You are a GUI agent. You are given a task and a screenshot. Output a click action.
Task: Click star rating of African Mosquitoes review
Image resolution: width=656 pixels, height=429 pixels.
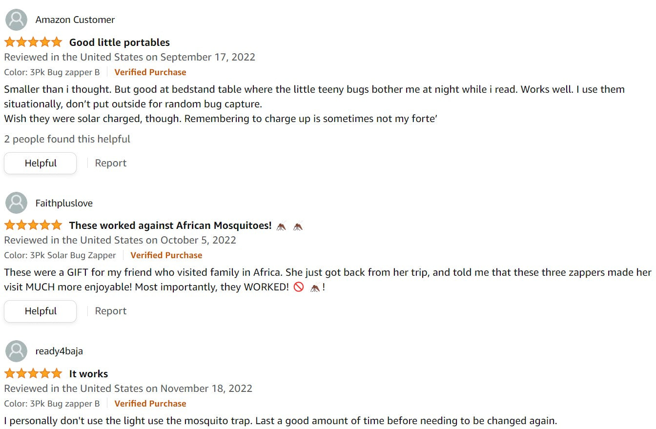pyautogui.click(x=33, y=225)
